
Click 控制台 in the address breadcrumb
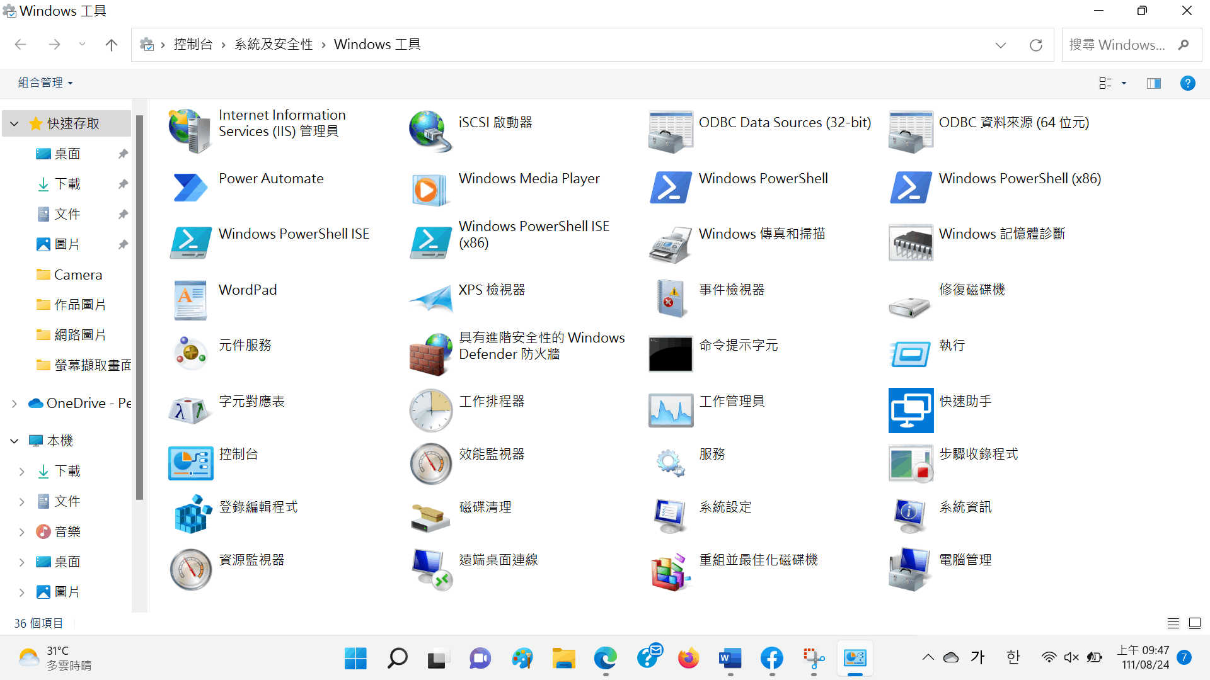(x=193, y=44)
